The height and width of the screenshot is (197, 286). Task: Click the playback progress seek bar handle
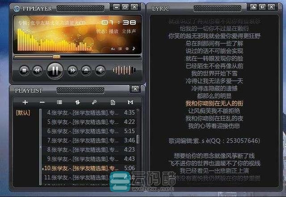click(x=56, y=57)
